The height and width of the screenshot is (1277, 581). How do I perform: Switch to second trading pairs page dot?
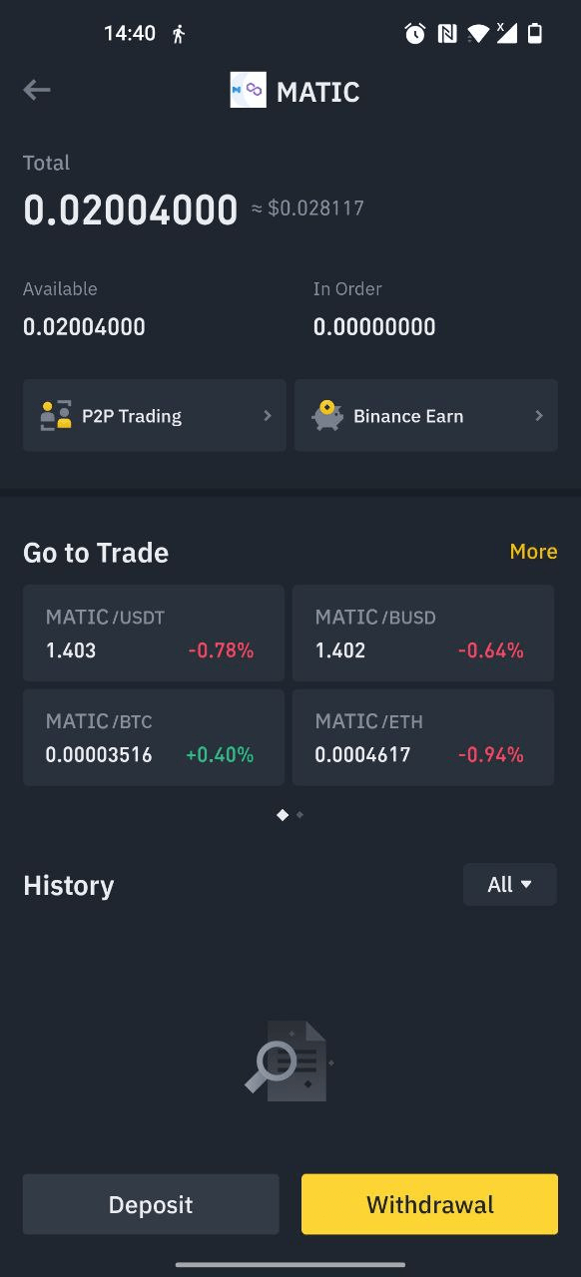pos(298,815)
